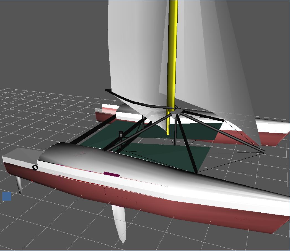This screenshot has height=251, width=290.
Task: Select the black rear crossbeam
Action: pyautogui.click(x=91, y=131)
